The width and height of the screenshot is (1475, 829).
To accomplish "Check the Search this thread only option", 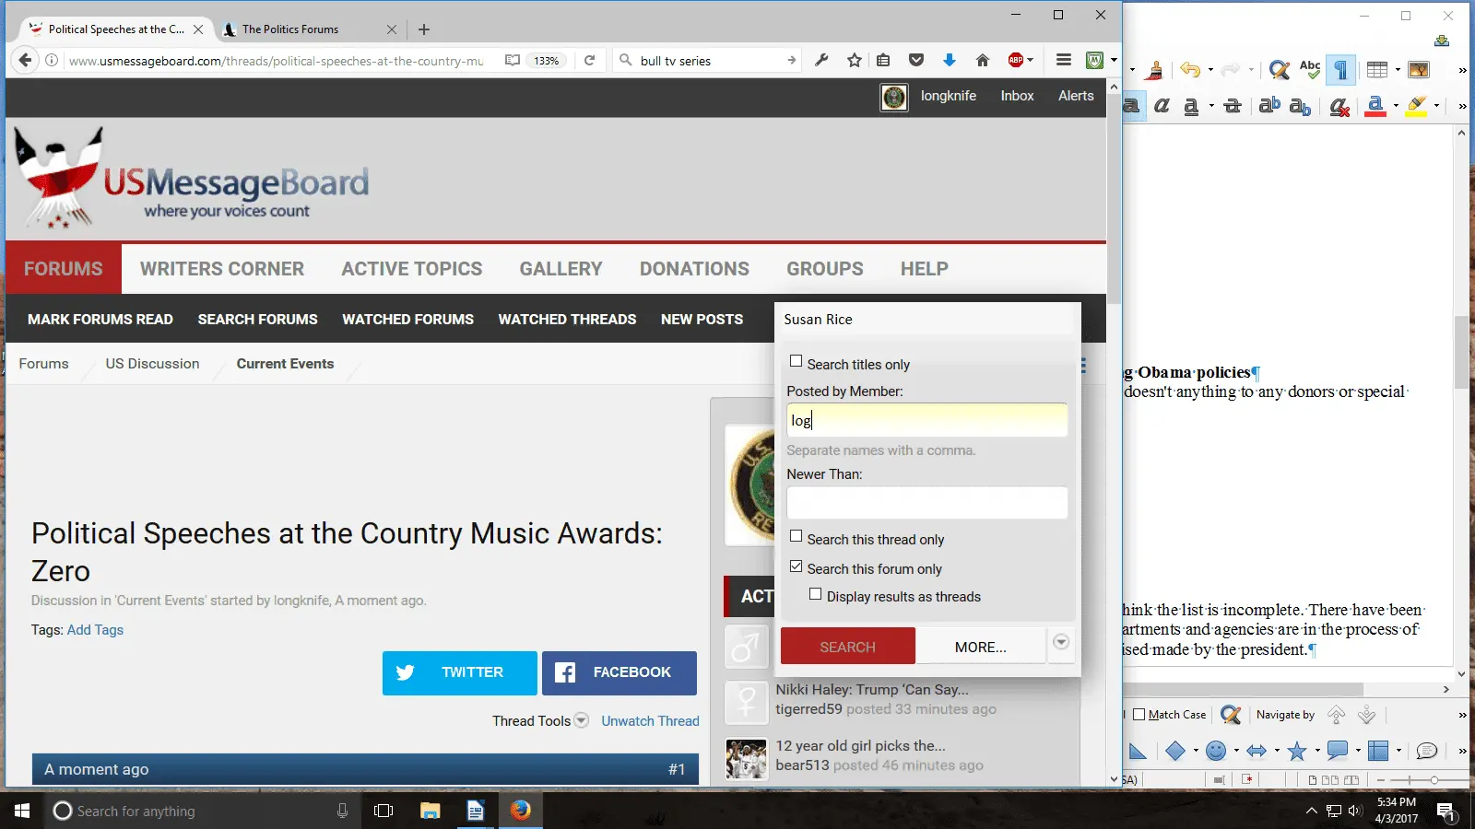I will (796, 537).
